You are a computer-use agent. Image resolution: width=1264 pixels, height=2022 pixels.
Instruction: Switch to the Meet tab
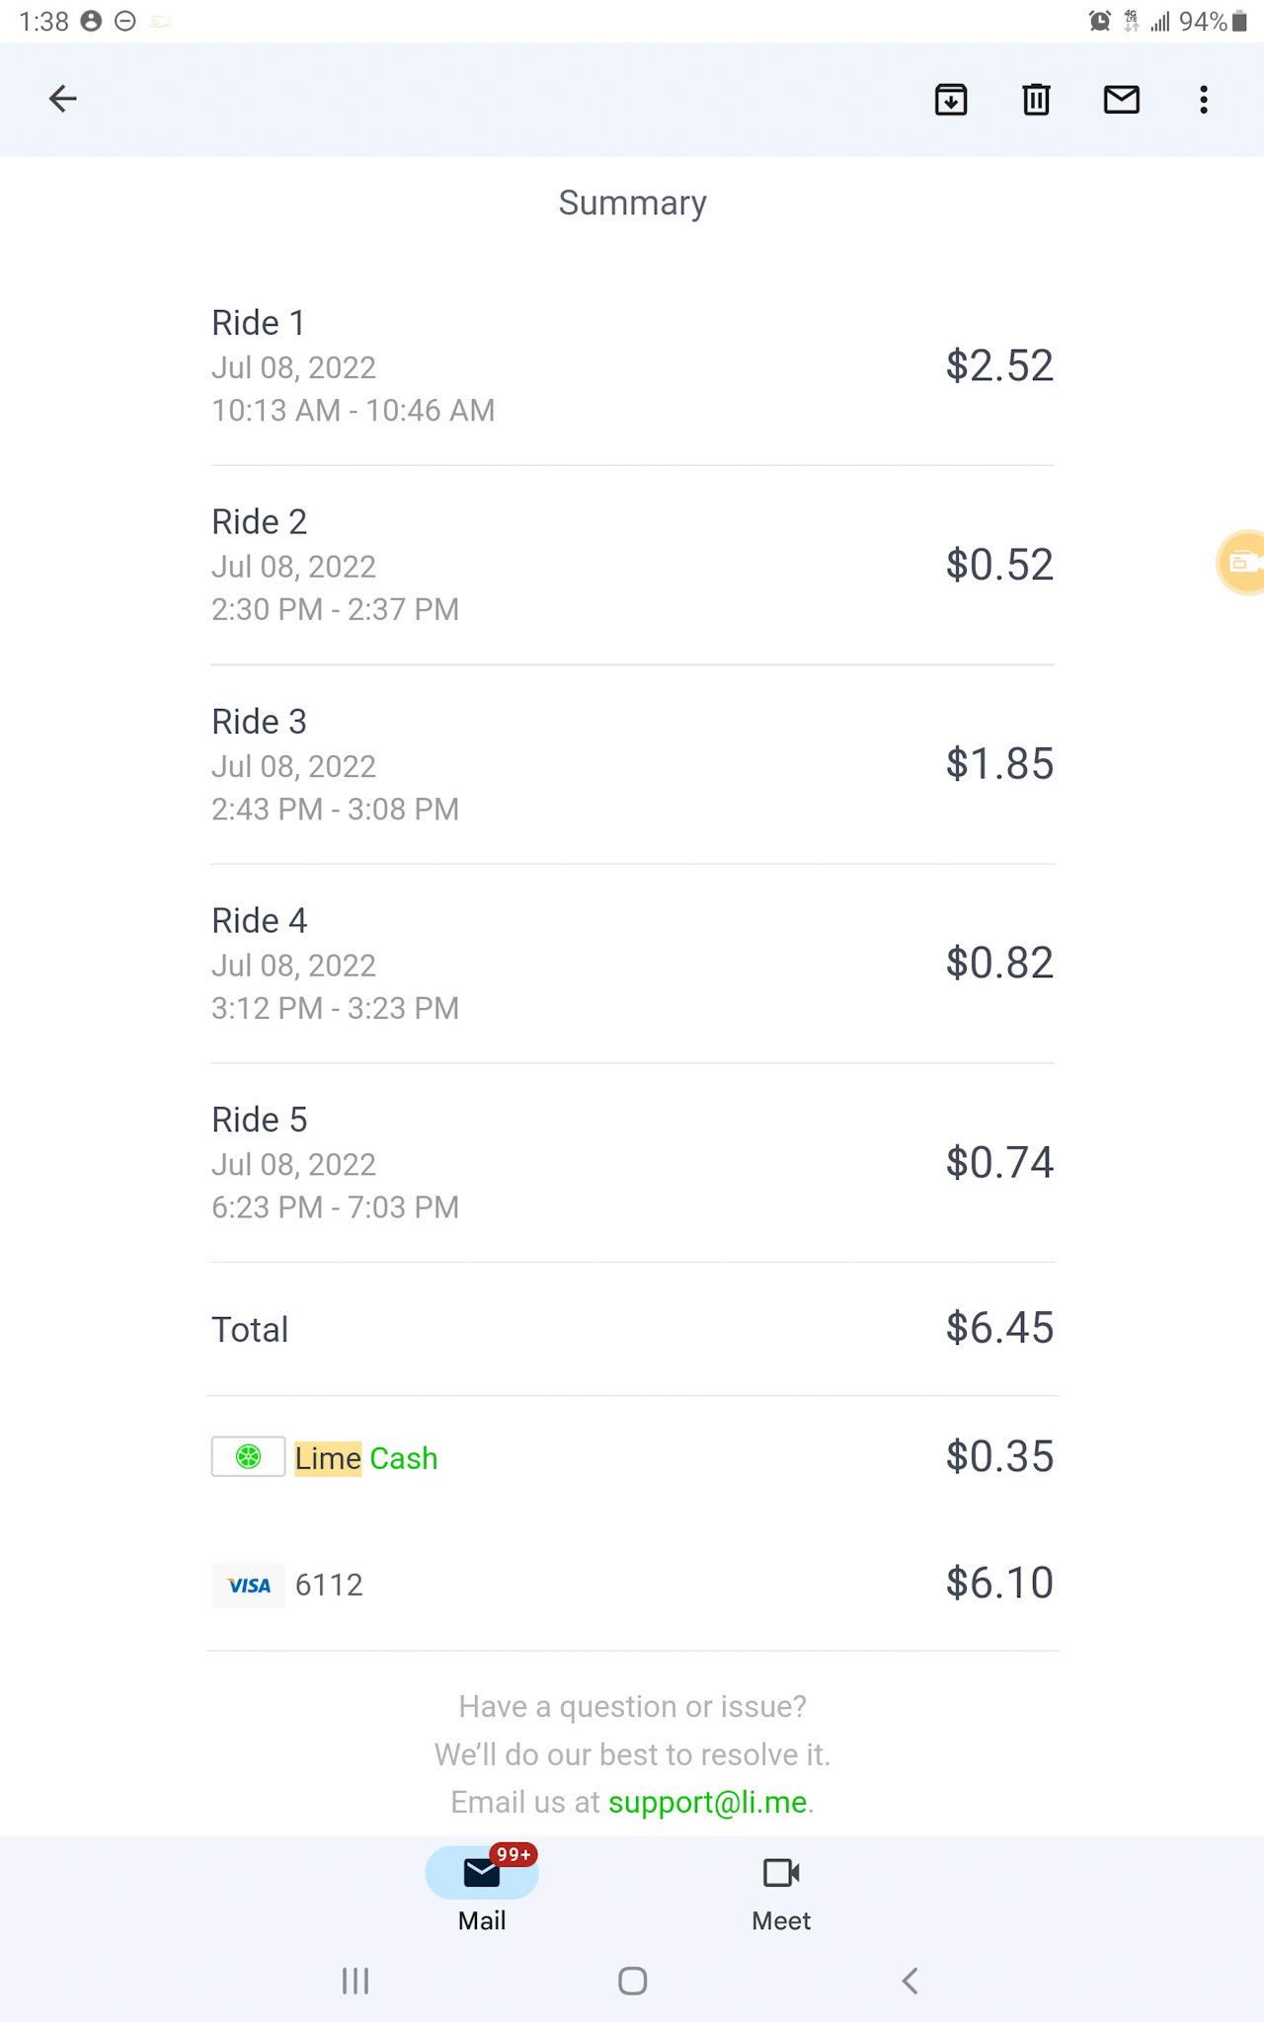coord(781,1890)
